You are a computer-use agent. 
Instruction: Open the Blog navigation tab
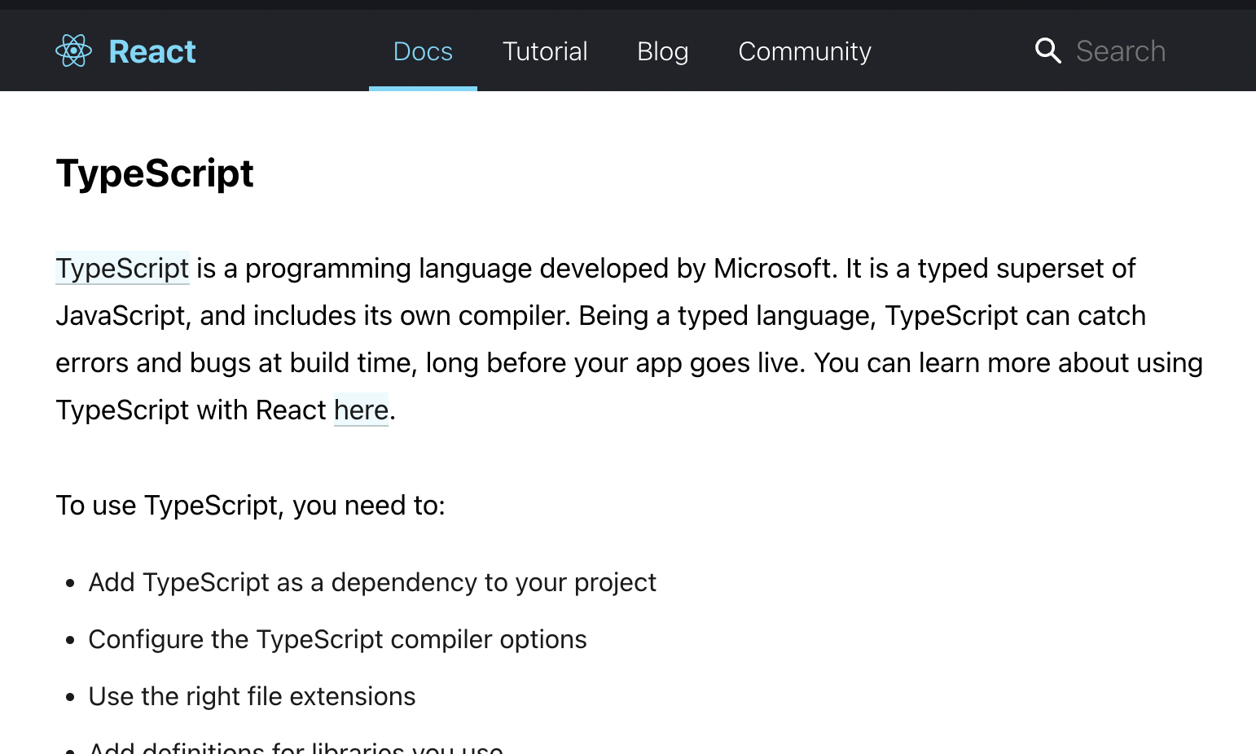point(663,51)
